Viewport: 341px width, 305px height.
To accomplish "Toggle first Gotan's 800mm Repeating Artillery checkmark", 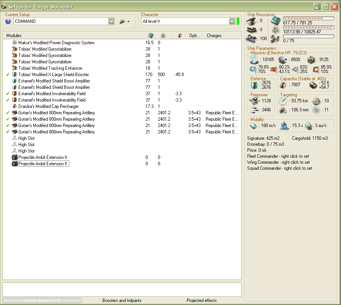I will [7, 113].
